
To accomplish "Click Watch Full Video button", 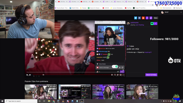I will (x=151, y=75).
